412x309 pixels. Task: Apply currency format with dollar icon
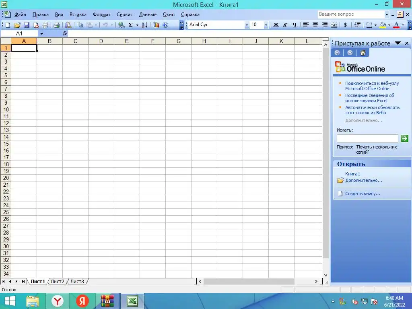tap(345, 25)
